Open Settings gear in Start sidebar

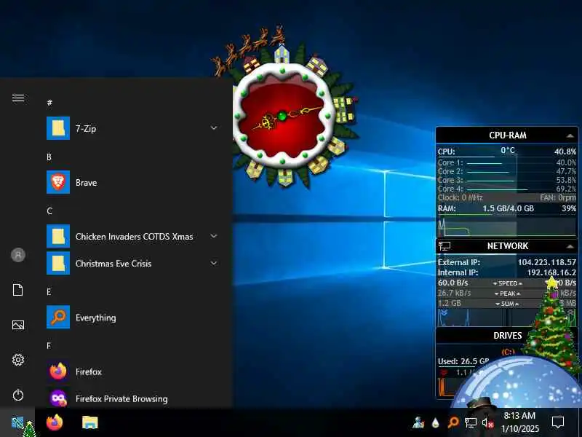click(17, 360)
